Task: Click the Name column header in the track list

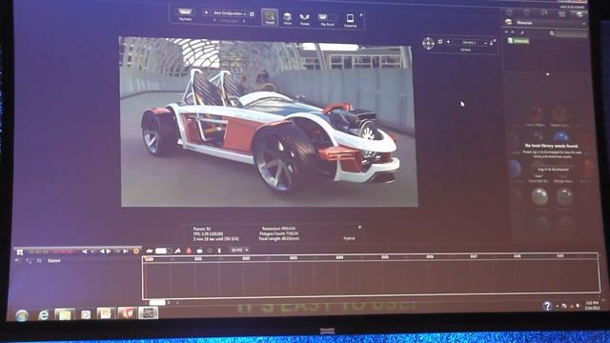Action: pyautogui.click(x=53, y=261)
